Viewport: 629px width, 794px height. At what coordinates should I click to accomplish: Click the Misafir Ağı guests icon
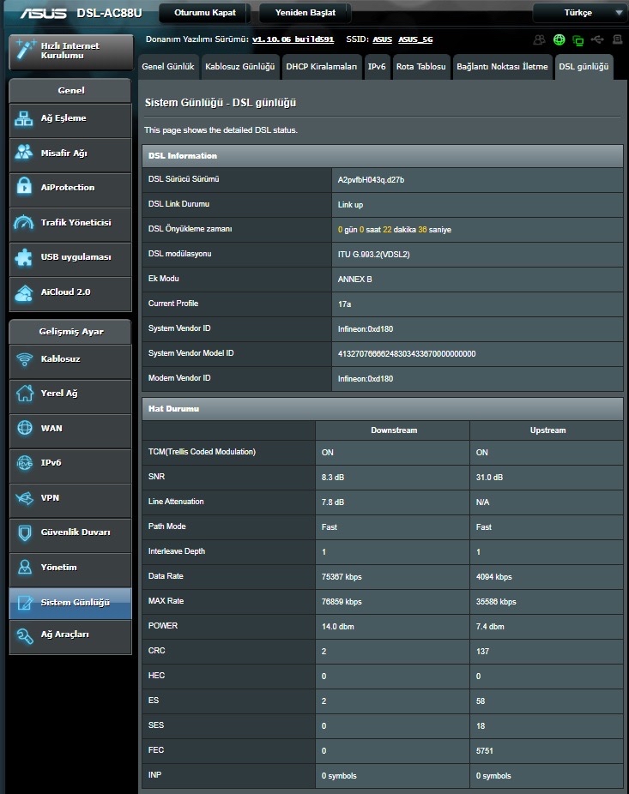point(24,153)
